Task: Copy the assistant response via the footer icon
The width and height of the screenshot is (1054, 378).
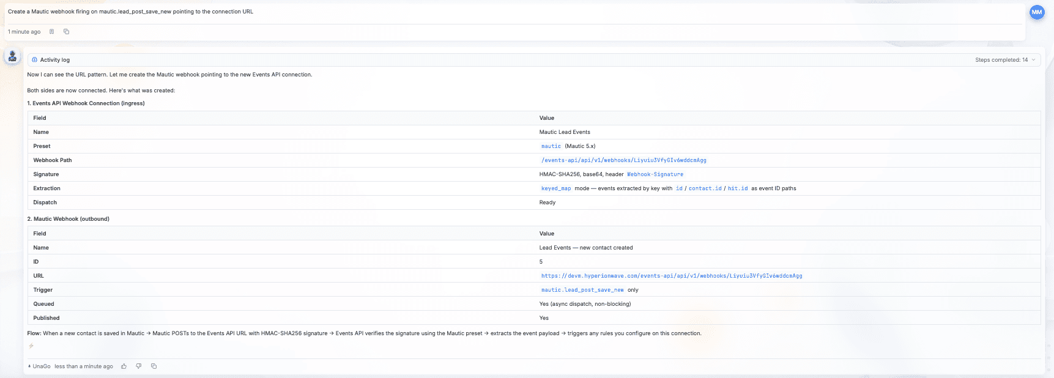Action: click(154, 366)
